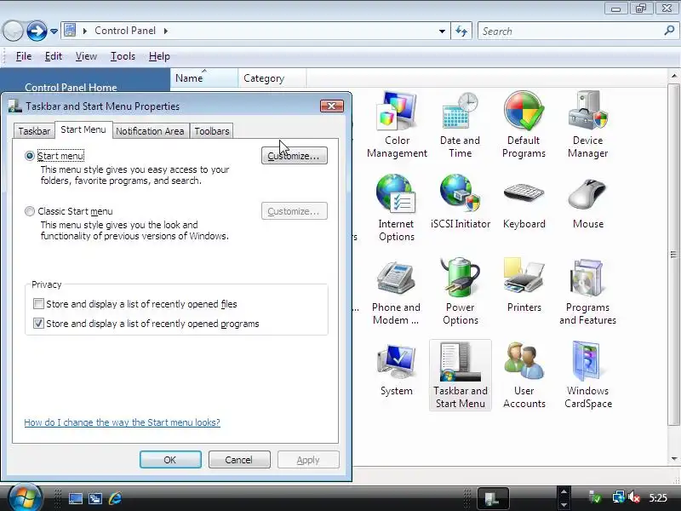Open recent pages dropdown next to Forward

54,32
